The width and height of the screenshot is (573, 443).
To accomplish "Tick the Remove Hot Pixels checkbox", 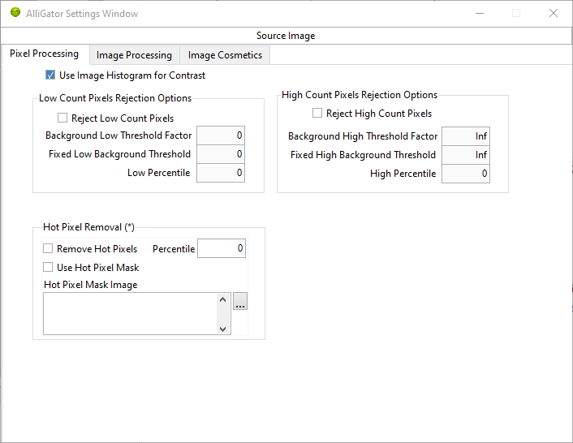I will [48, 249].
